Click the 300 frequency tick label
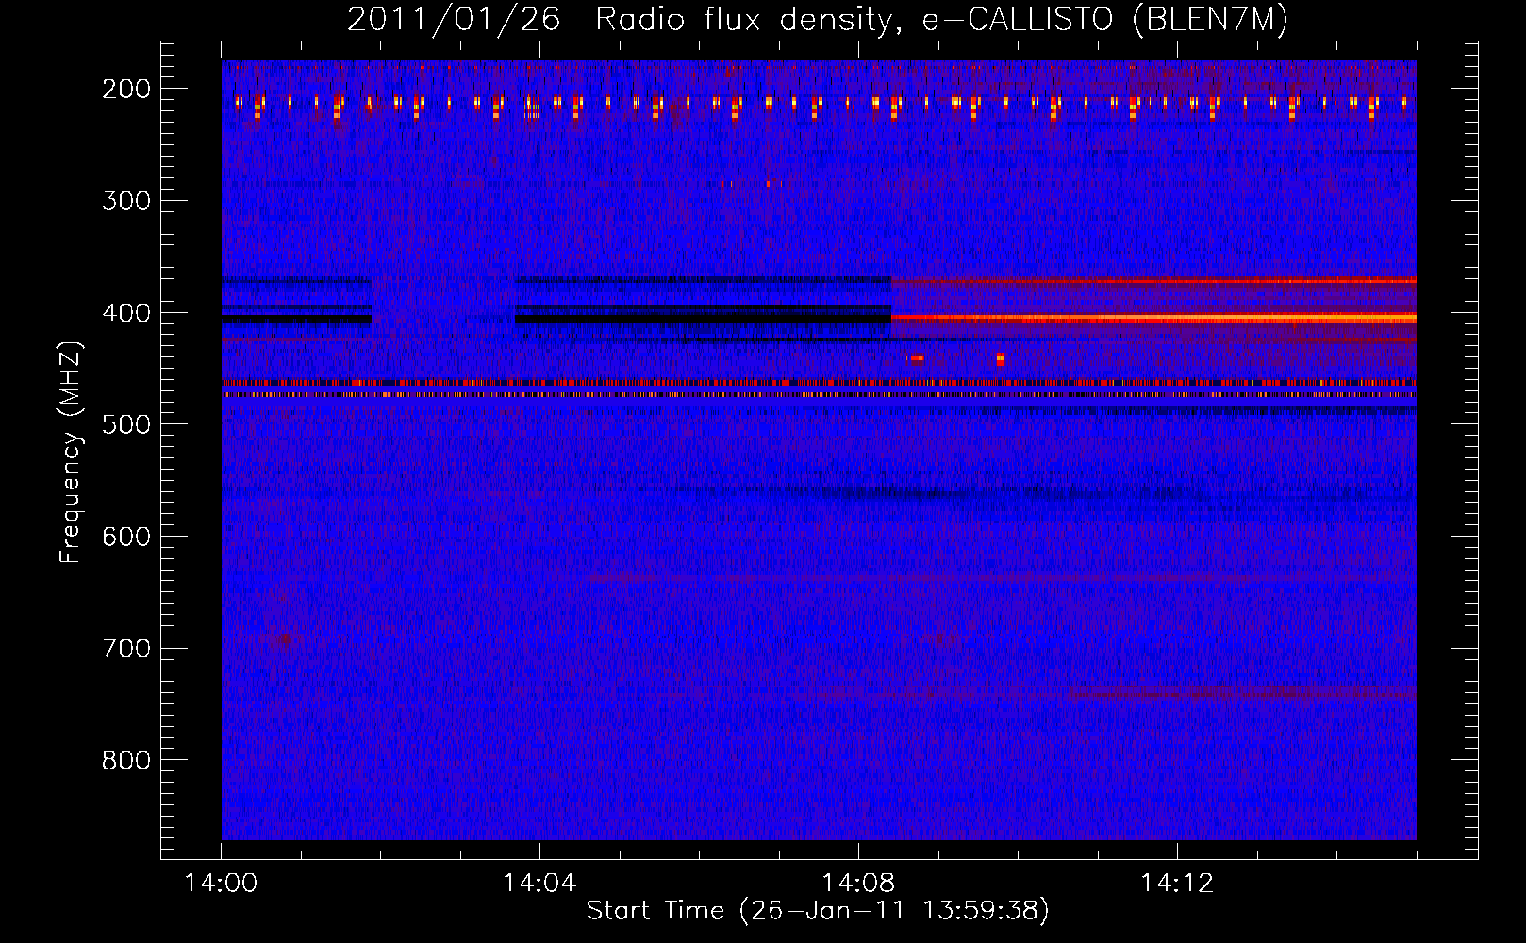Viewport: 1526px width, 943px height. (125, 201)
